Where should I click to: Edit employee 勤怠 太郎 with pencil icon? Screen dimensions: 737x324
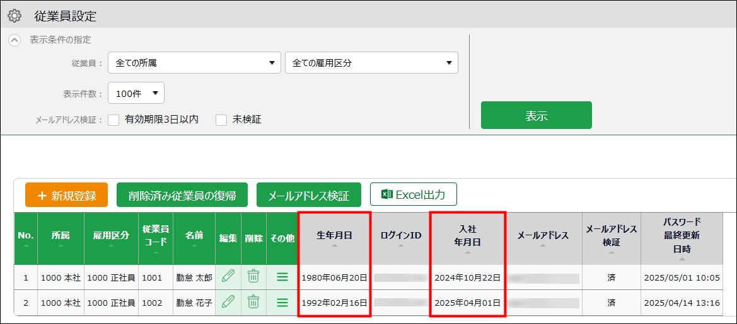228,276
